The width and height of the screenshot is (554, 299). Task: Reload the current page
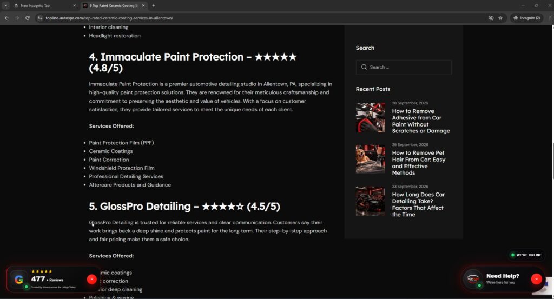[27, 18]
